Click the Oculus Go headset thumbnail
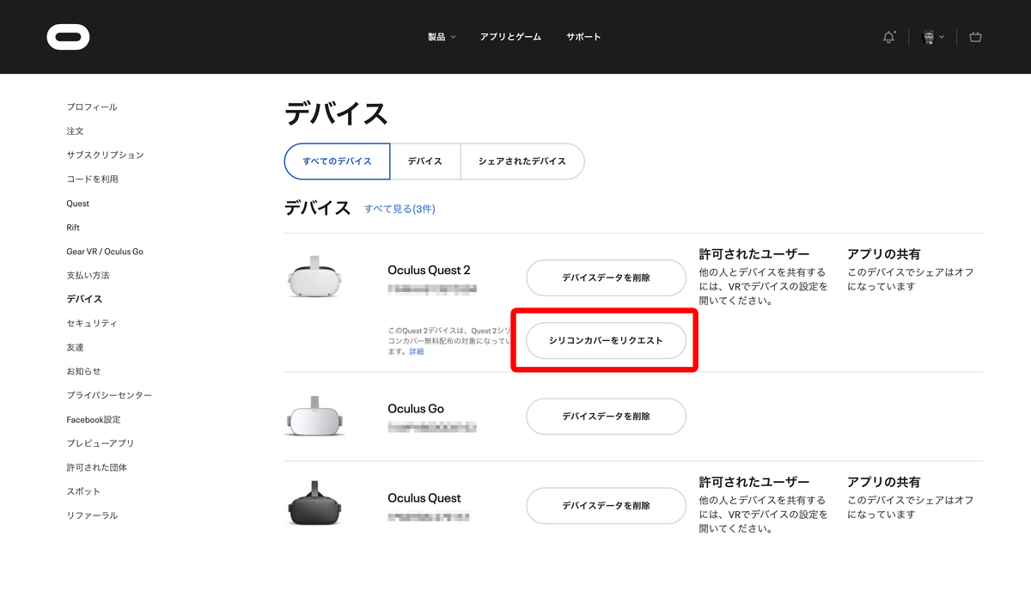Viewport: 1031px width, 597px height. coord(315,416)
